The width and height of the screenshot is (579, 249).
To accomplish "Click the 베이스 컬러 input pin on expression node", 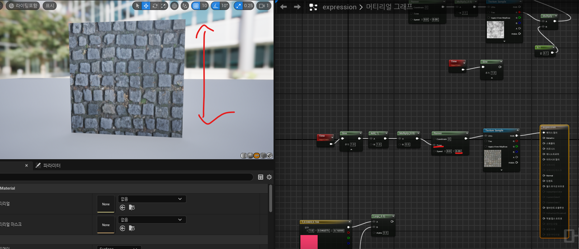I will [x=544, y=133].
